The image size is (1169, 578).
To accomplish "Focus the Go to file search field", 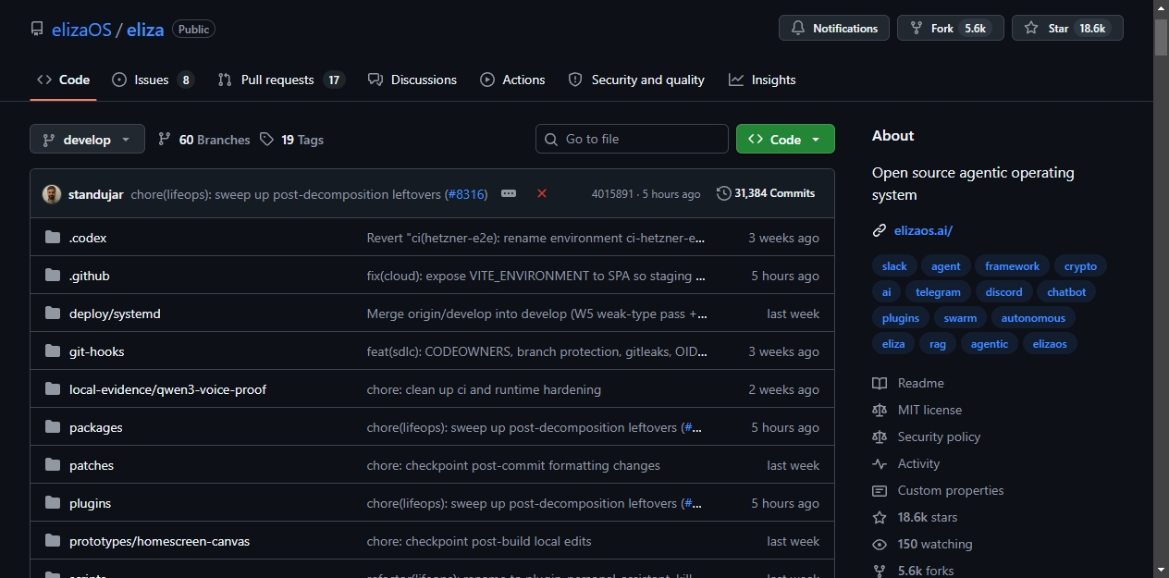I will 632,139.
